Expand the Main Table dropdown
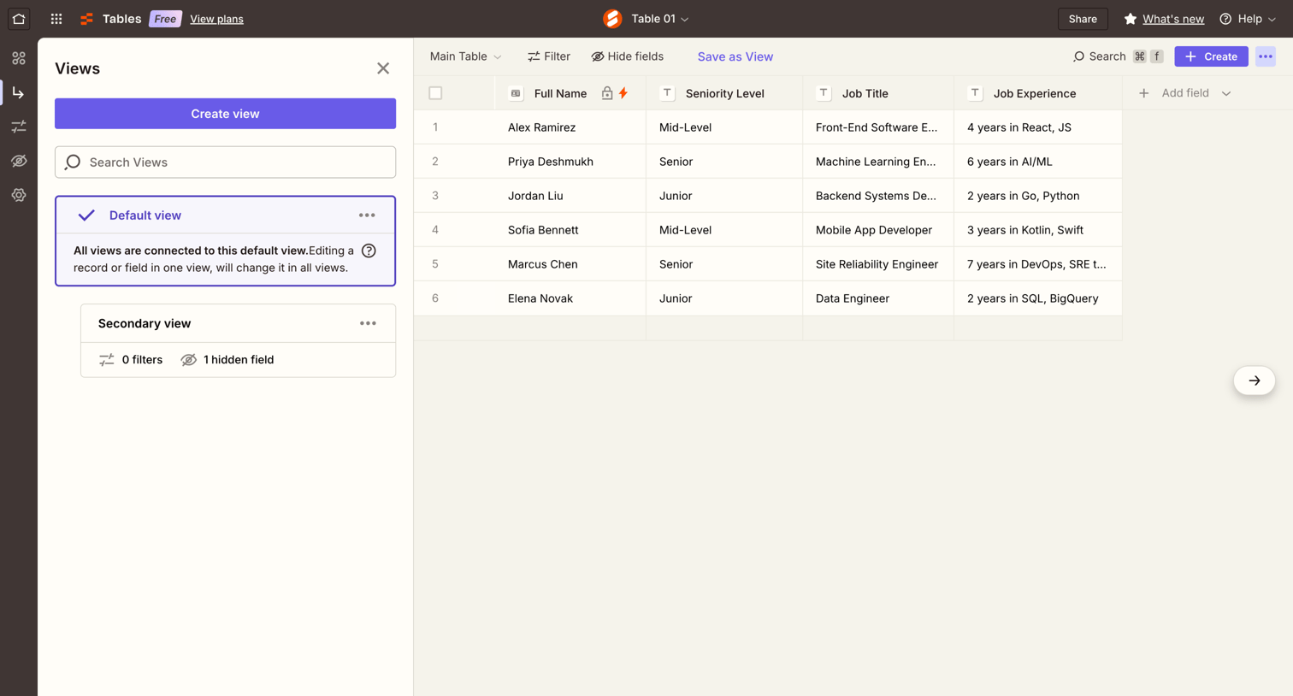This screenshot has height=696, width=1293. coord(465,56)
